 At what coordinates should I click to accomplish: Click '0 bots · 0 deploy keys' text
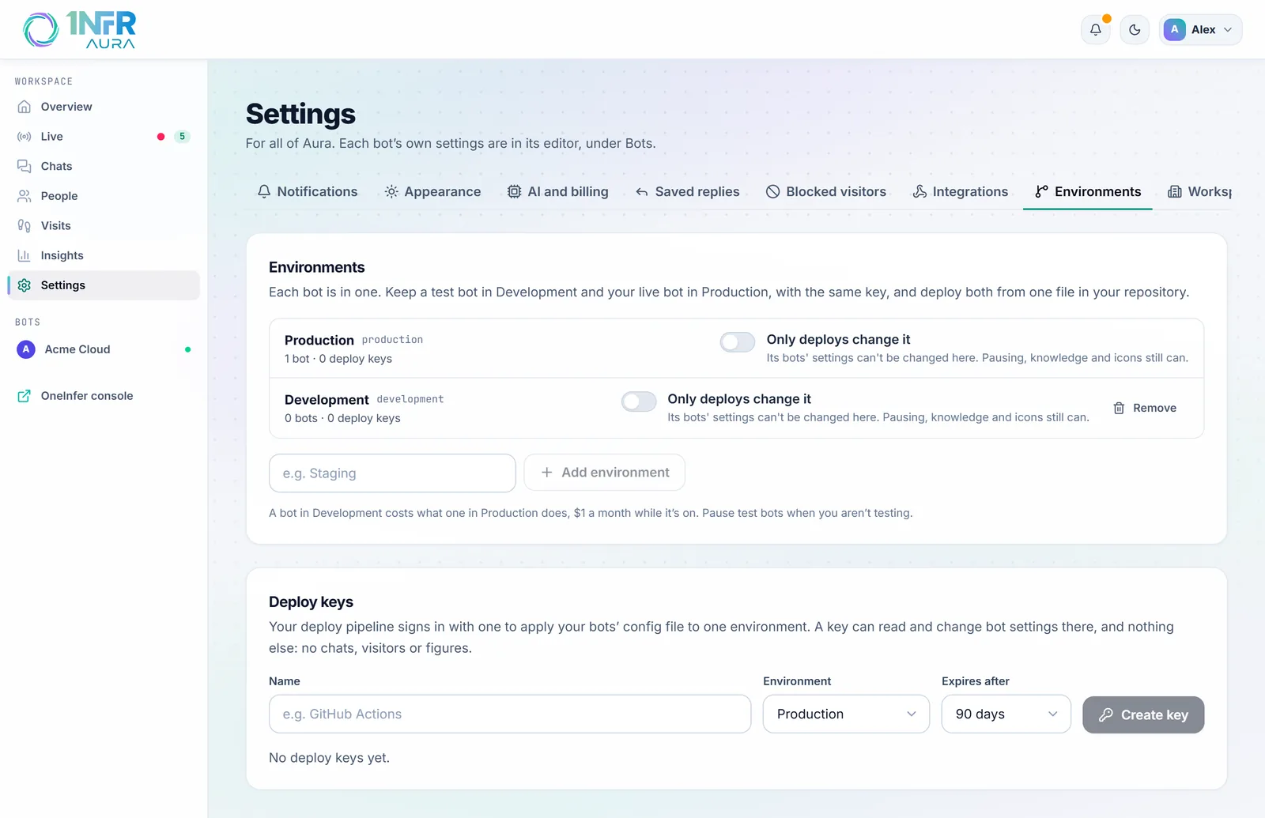point(342,418)
